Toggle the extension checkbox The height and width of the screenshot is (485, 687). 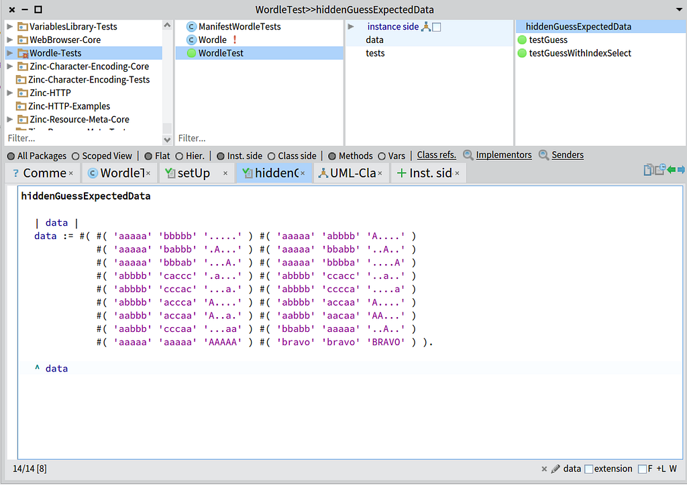(x=589, y=469)
